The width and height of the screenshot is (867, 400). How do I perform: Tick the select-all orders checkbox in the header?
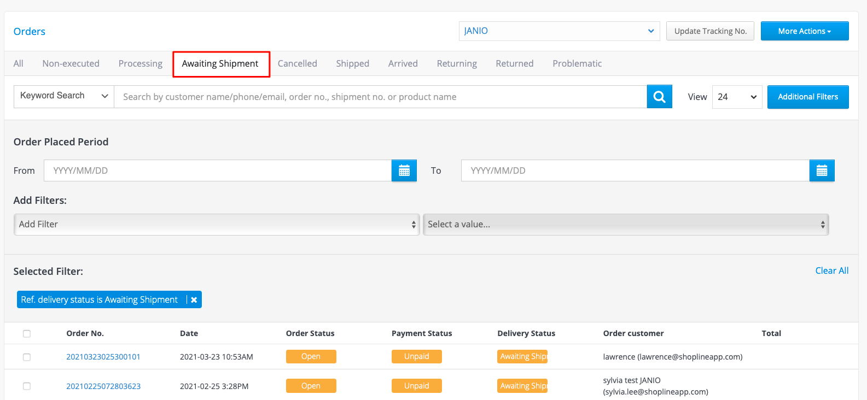coord(27,333)
